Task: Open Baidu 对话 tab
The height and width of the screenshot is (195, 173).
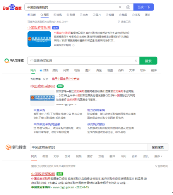Action: (x=31, y=15)
